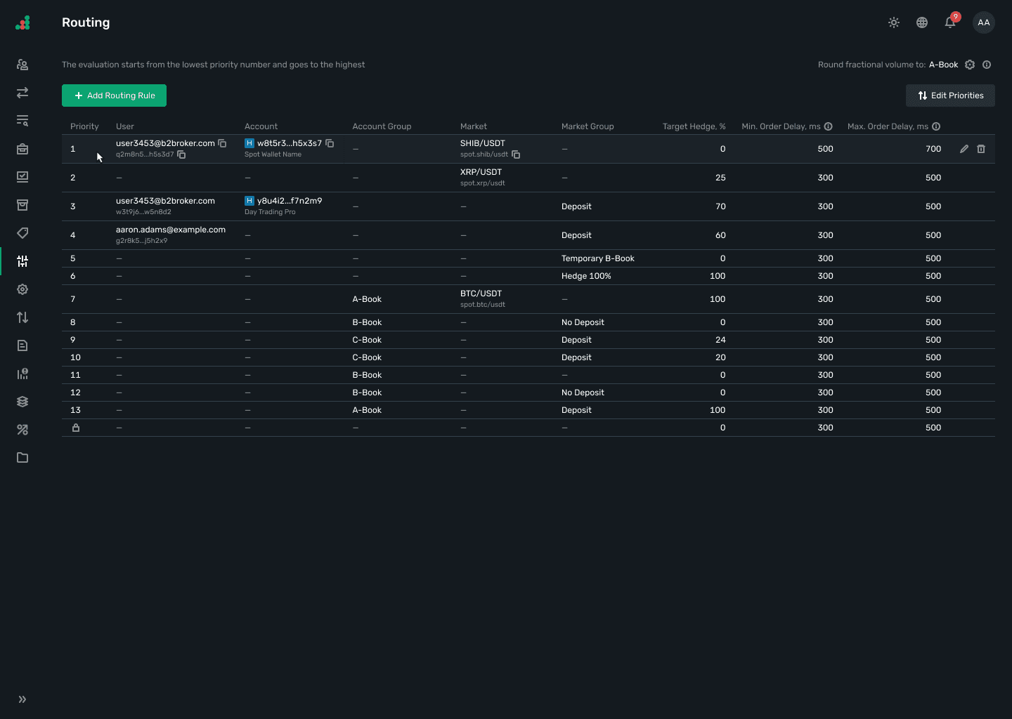
Task: Open the folder sidebar icon
Action: coord(22,458)
